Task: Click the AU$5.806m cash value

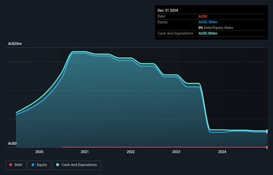Action: [208, 33]
